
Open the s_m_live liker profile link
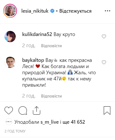pos(50,122)
